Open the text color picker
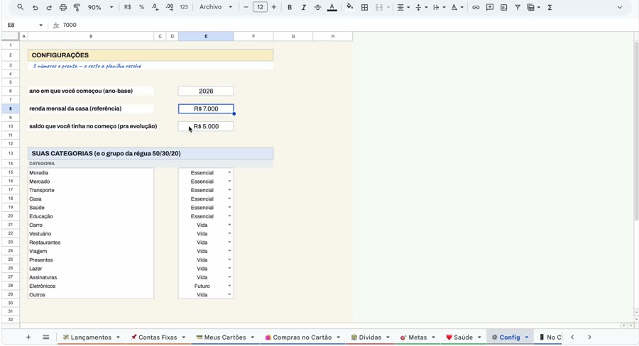Screen dimensions: 639x346 coord(332,7)
